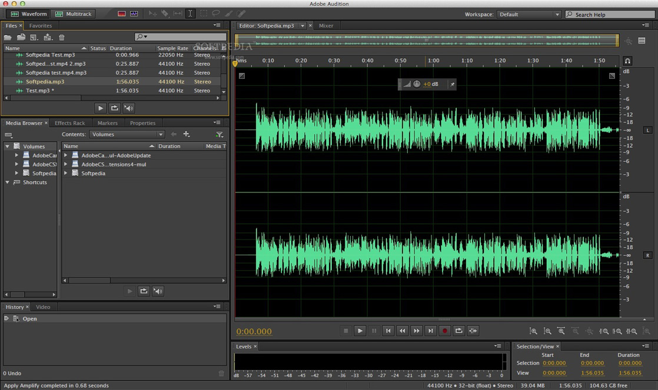Click the Selection Start time value
Image resolution: width=658 pixels, height=390 pixels.
(554, 363)
